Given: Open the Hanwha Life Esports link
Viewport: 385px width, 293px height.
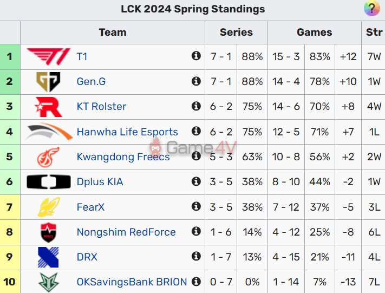Looking at the screenshot, I should (x=127, y=132).
